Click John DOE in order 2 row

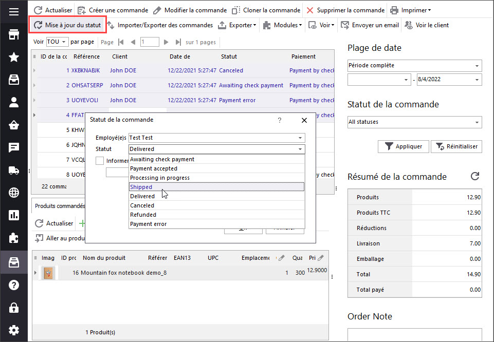tap(123, 85)
